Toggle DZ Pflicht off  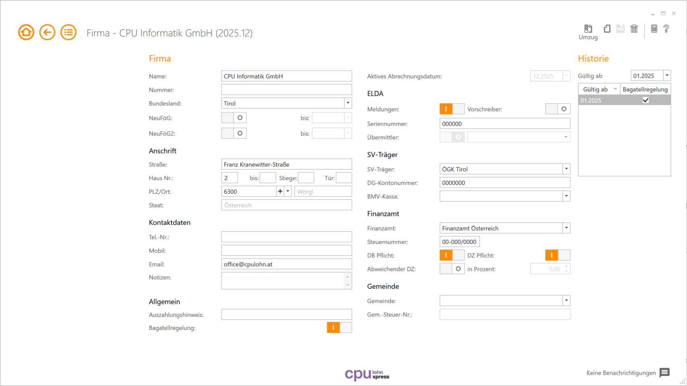point(557,255)
